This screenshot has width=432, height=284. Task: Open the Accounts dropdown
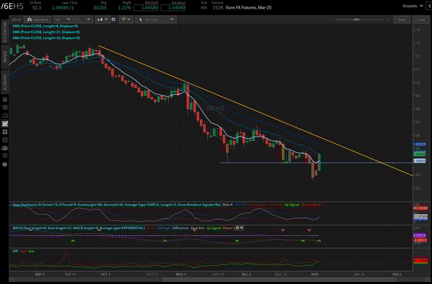[413, 6]
